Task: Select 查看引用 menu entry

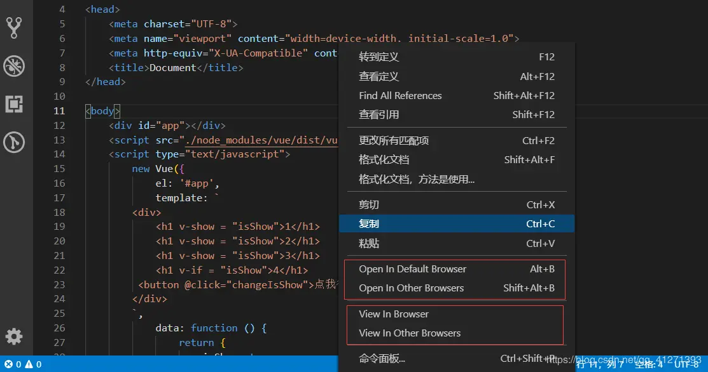Action: click(457, 114)
